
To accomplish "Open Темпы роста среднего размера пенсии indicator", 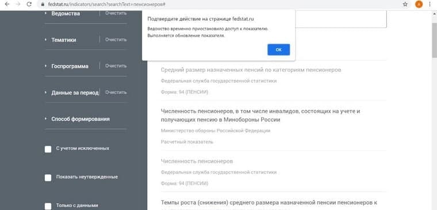I will (x=269, y=203).
